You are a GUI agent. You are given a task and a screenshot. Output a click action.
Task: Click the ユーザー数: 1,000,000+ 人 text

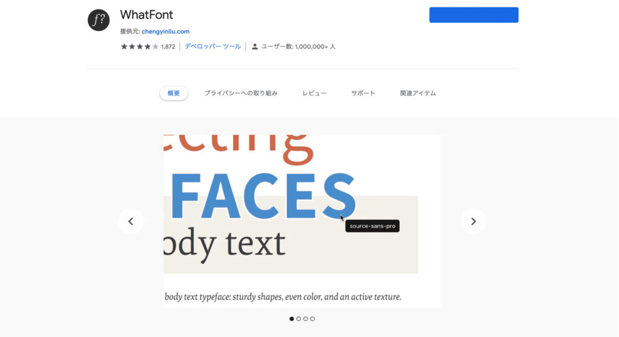click(x=298, y=46)
